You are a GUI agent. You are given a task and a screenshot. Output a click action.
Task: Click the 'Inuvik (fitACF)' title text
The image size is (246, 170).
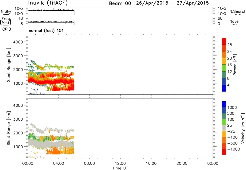[48, 3]
